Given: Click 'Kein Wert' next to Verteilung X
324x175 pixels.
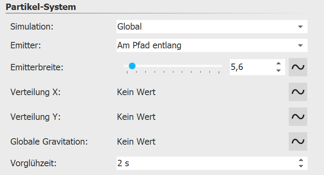Looking at the screenshot, I should click(x=136, y=92).
